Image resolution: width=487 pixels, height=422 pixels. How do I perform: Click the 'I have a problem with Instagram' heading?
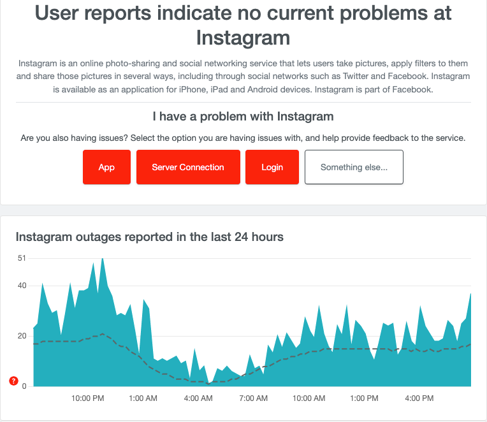point(243,117)
